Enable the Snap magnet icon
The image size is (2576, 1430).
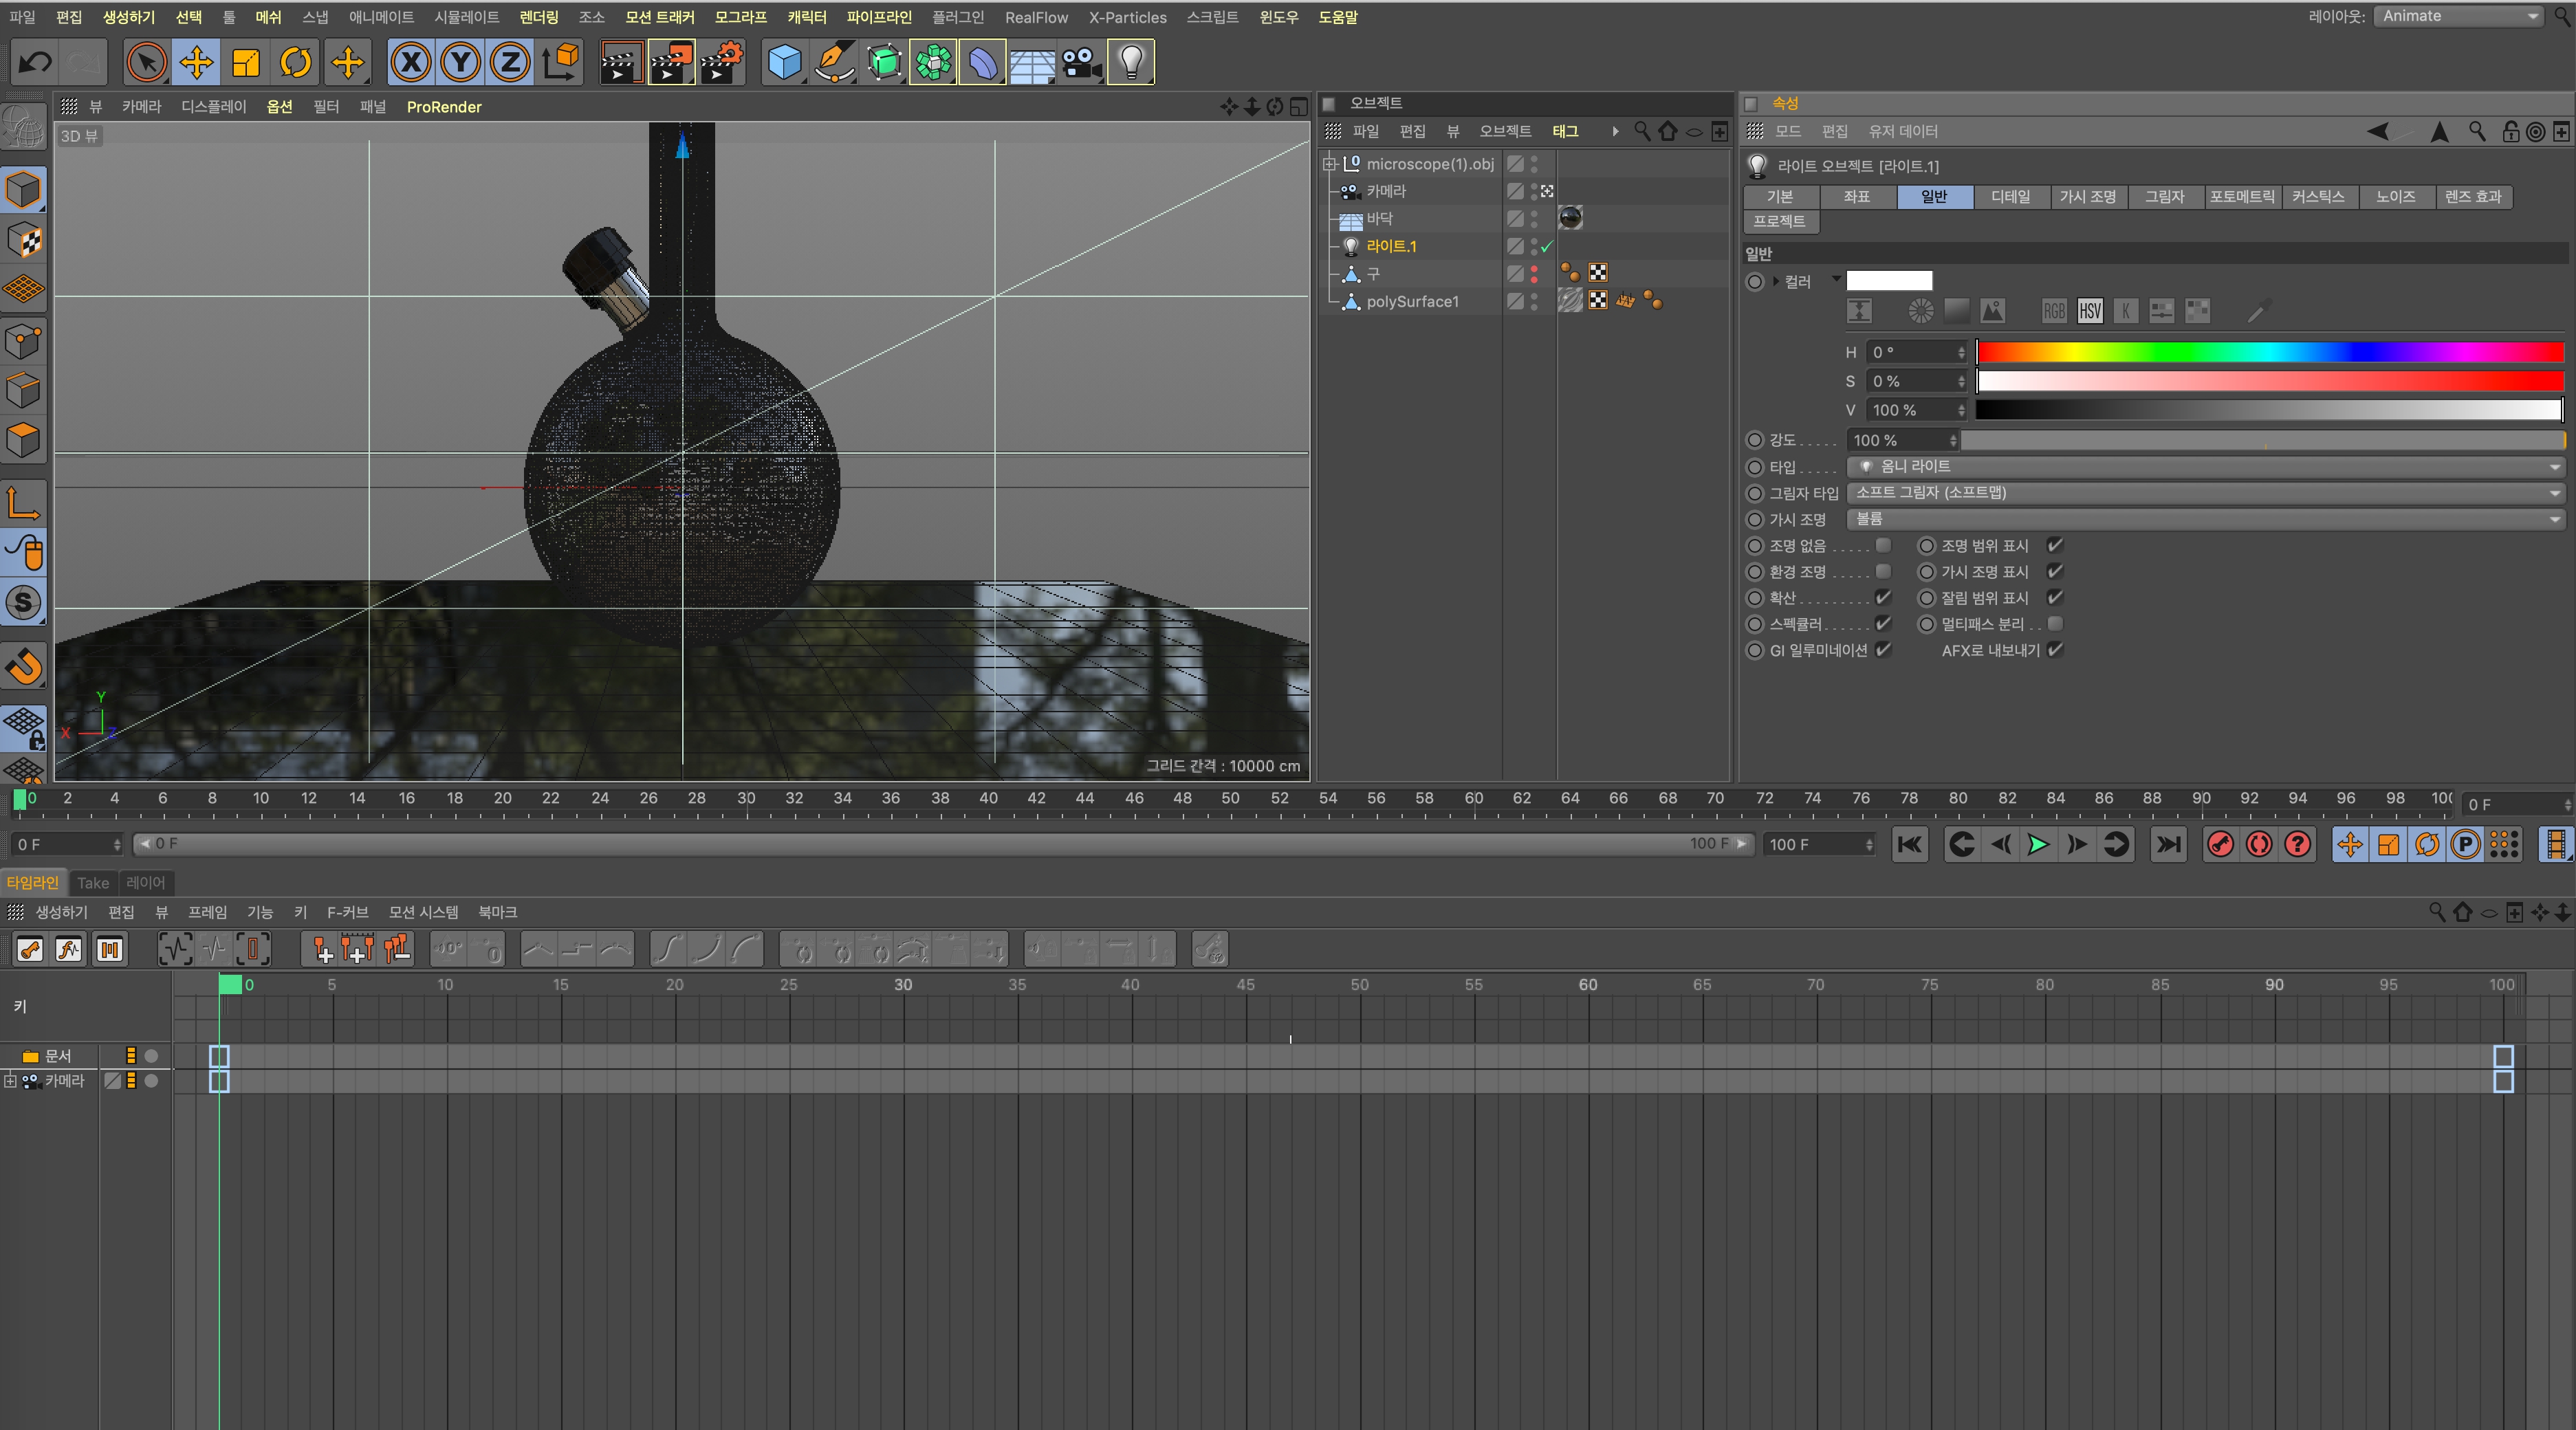(24, 666)
